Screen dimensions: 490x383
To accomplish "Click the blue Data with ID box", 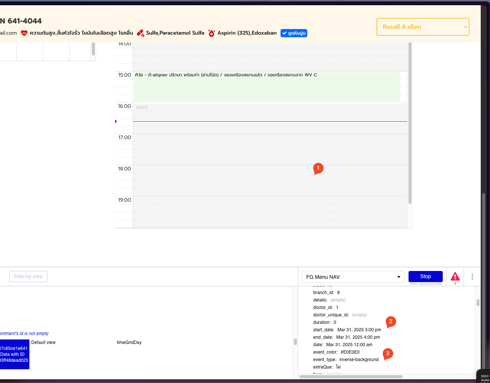I will pyautogui.click(x=15, y=354).
